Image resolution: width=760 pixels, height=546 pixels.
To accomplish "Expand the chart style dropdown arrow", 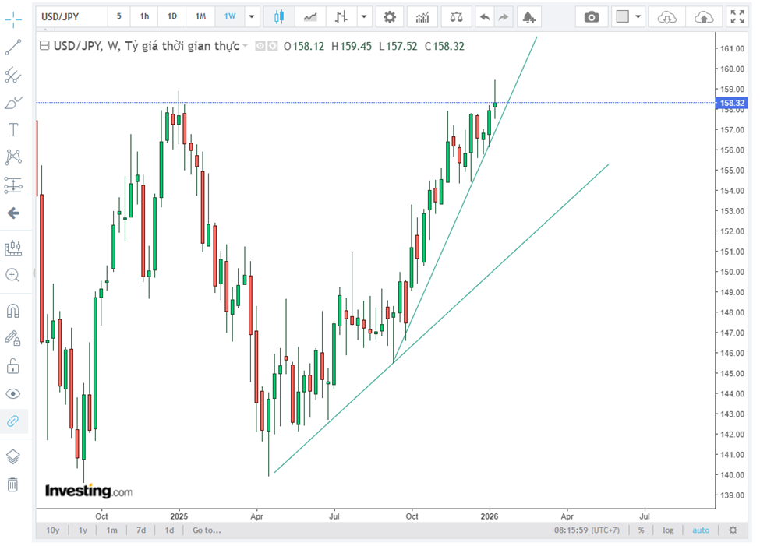I will [x=364, y=17].
